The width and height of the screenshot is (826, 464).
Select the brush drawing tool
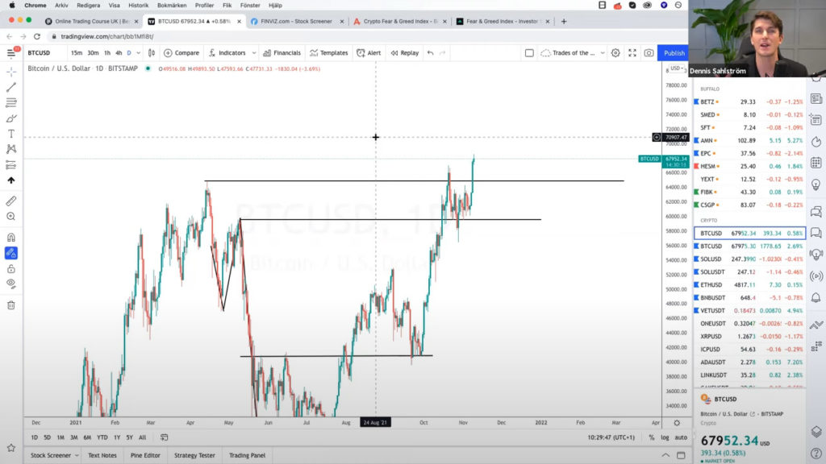coord(11,118)
